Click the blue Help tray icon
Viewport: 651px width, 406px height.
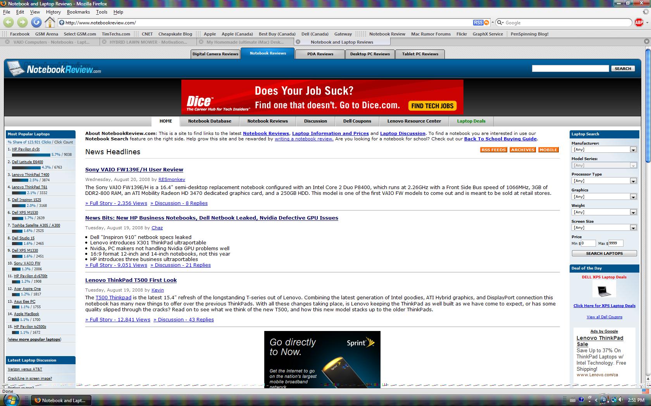click(581, 400)
